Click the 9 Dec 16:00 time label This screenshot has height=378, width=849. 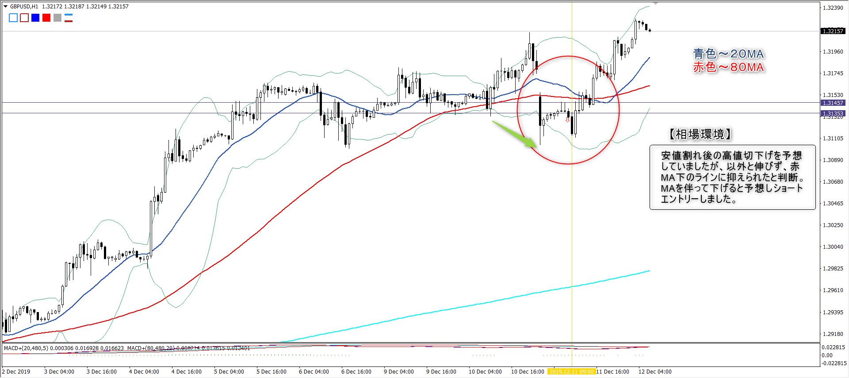(441, 372)
